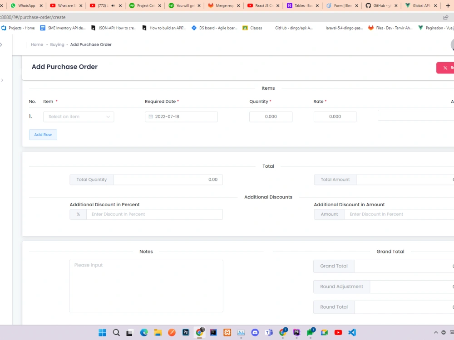The image size is (454, 340).
Task: Click the percent symbol in the discount field
Action: (x=78, y=214)
